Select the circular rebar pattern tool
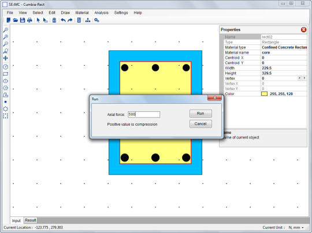The image size is (312, 233). tap(6, 109)
